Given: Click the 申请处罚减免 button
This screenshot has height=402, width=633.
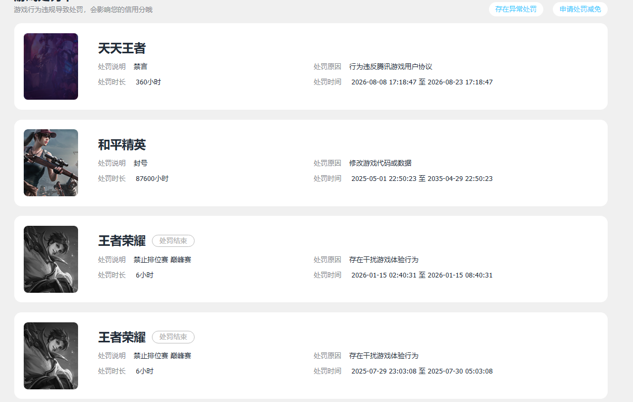Looking at the screenshot, I should 580,9.
